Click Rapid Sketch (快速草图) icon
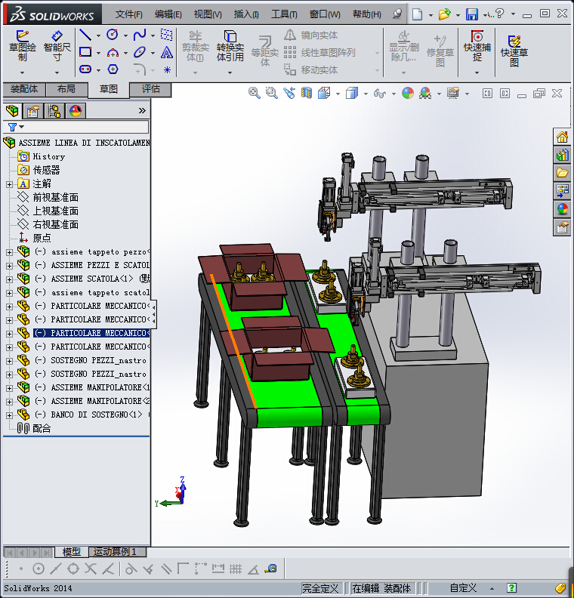Screen dimensions: 574x598 coord(514,51)
